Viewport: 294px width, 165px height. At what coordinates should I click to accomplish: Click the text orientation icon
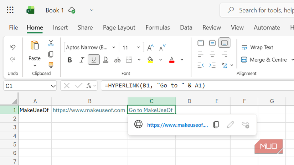(x=225, y=65)
